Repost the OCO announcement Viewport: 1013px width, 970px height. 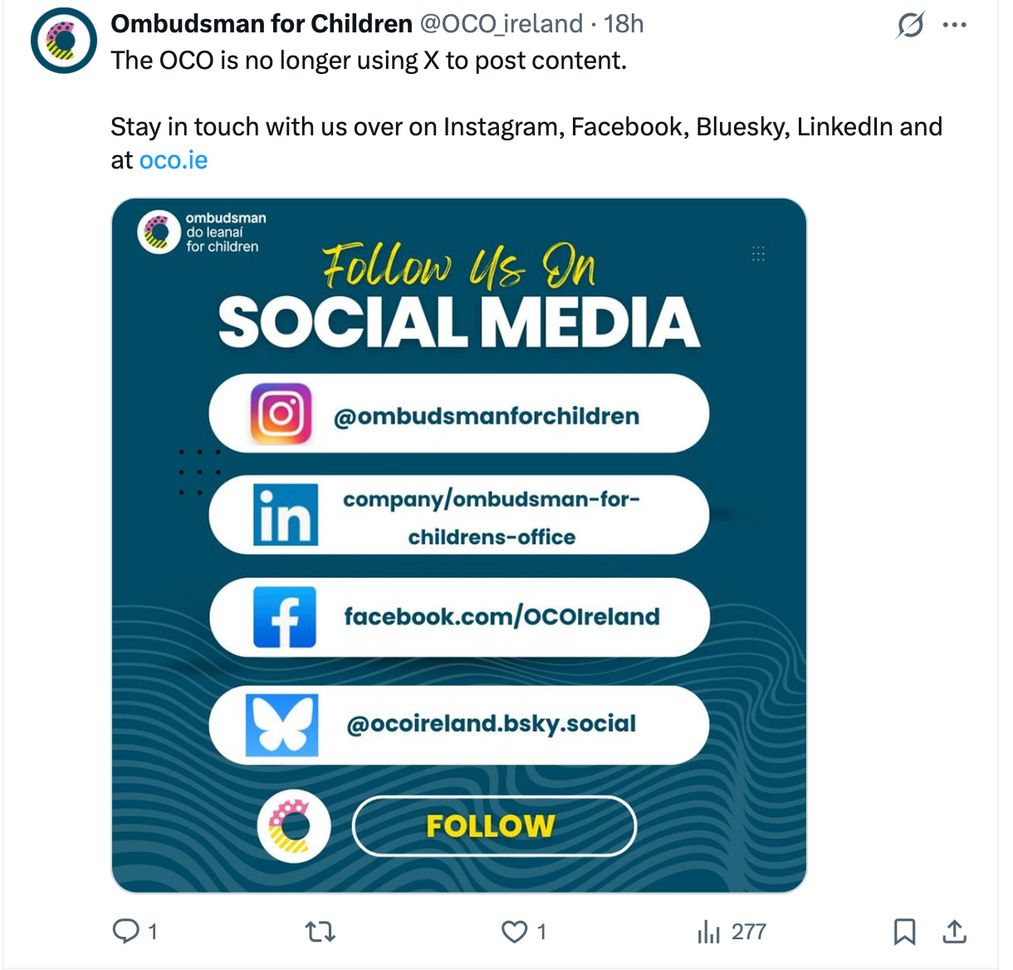321,932
